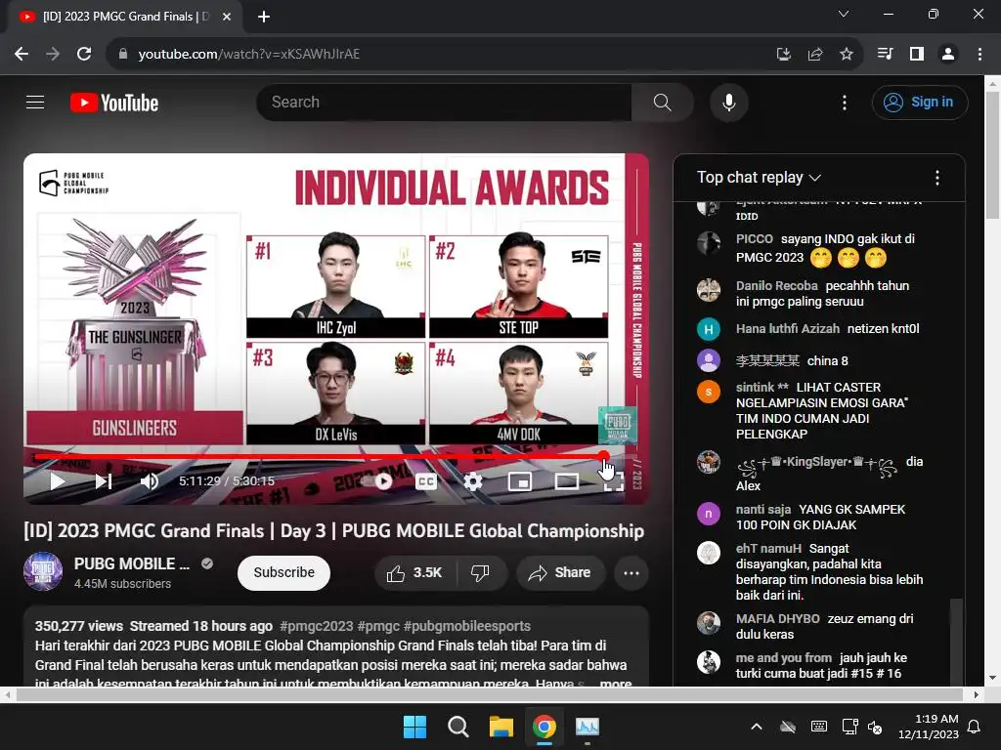
Task: Close the PMGC Grand Finals tab
Action: [227, 17]
